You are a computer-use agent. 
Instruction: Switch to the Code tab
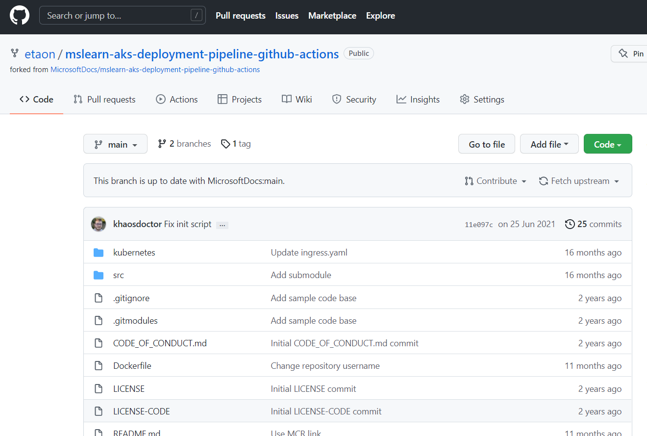36,99
